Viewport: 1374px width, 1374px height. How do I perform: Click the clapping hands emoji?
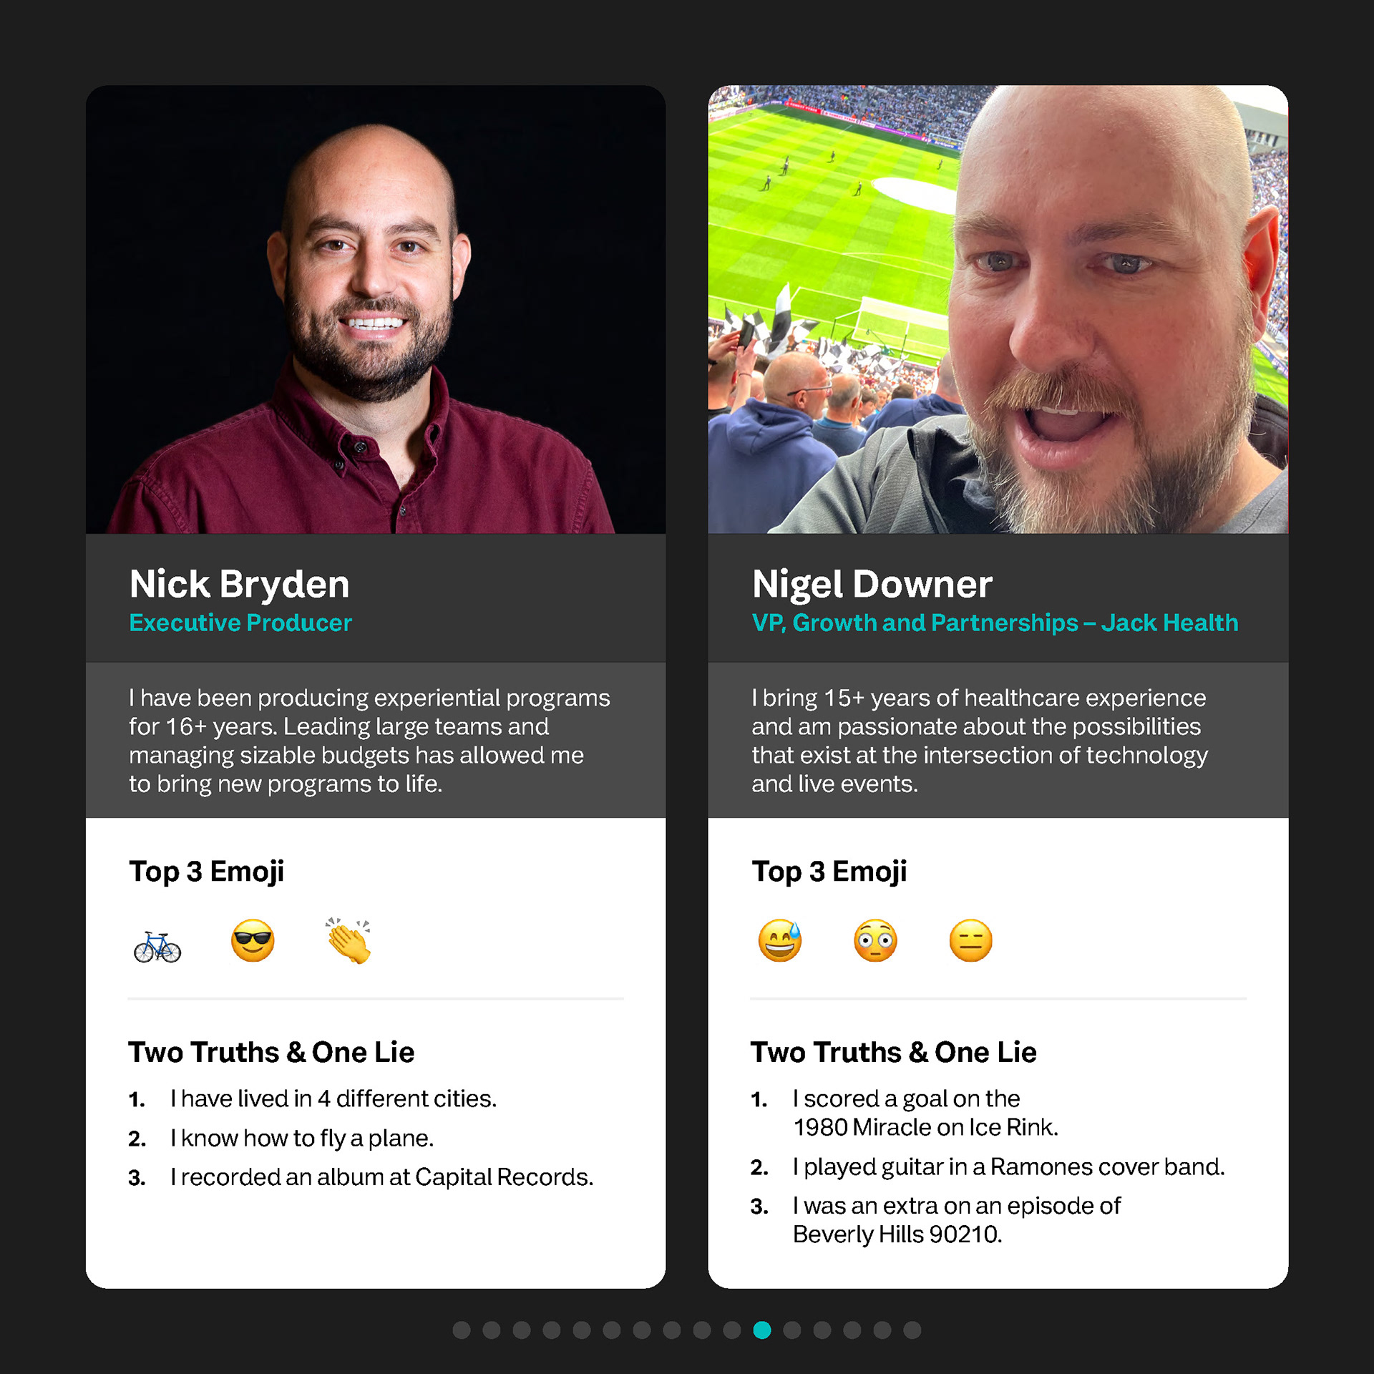click(x=349, y=940)
